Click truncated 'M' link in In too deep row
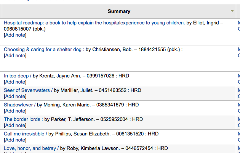This screenshot has height=153, width=240. pyautogui.click(x=238, y=76)
